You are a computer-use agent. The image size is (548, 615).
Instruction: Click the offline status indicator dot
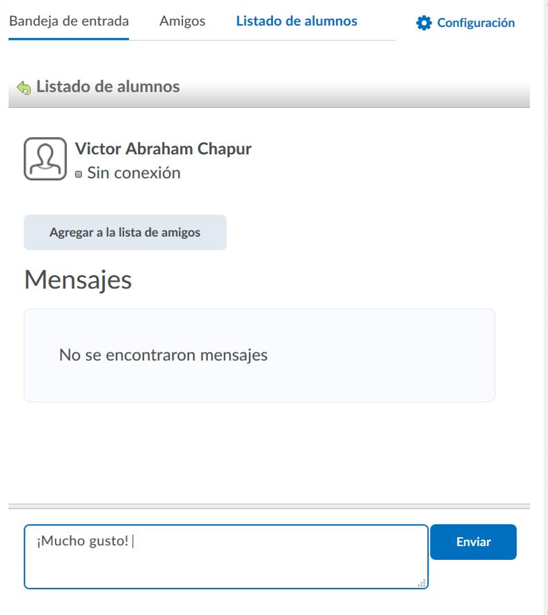pyautogui.click(x=78, y=174)
